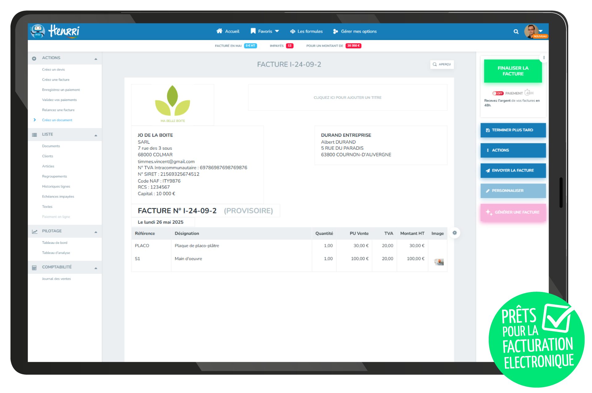Image resolution: width=592 pixels, height=393 pixels.
Task: Click the invoice title input field
Action: click(347, 98)
